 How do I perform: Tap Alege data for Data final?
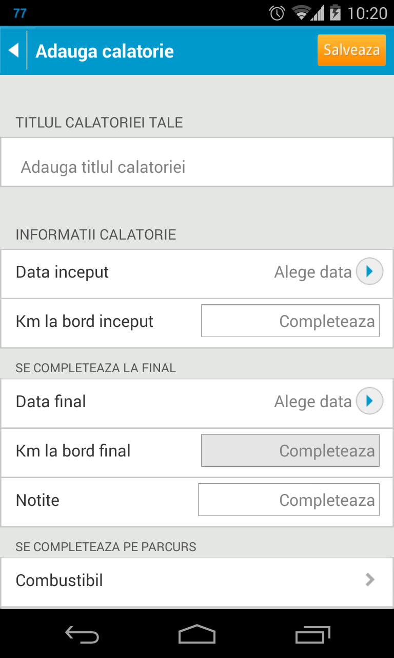click(312, 401)
